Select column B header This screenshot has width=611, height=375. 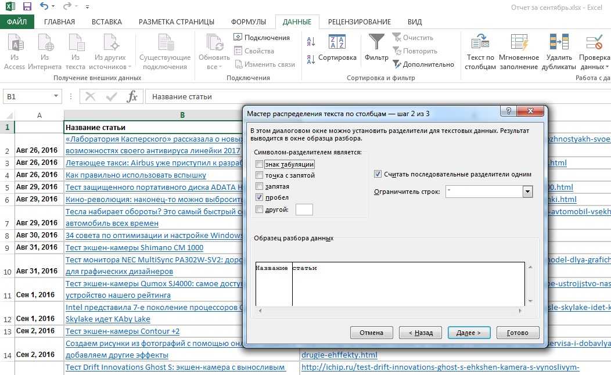tap(182, 116)
